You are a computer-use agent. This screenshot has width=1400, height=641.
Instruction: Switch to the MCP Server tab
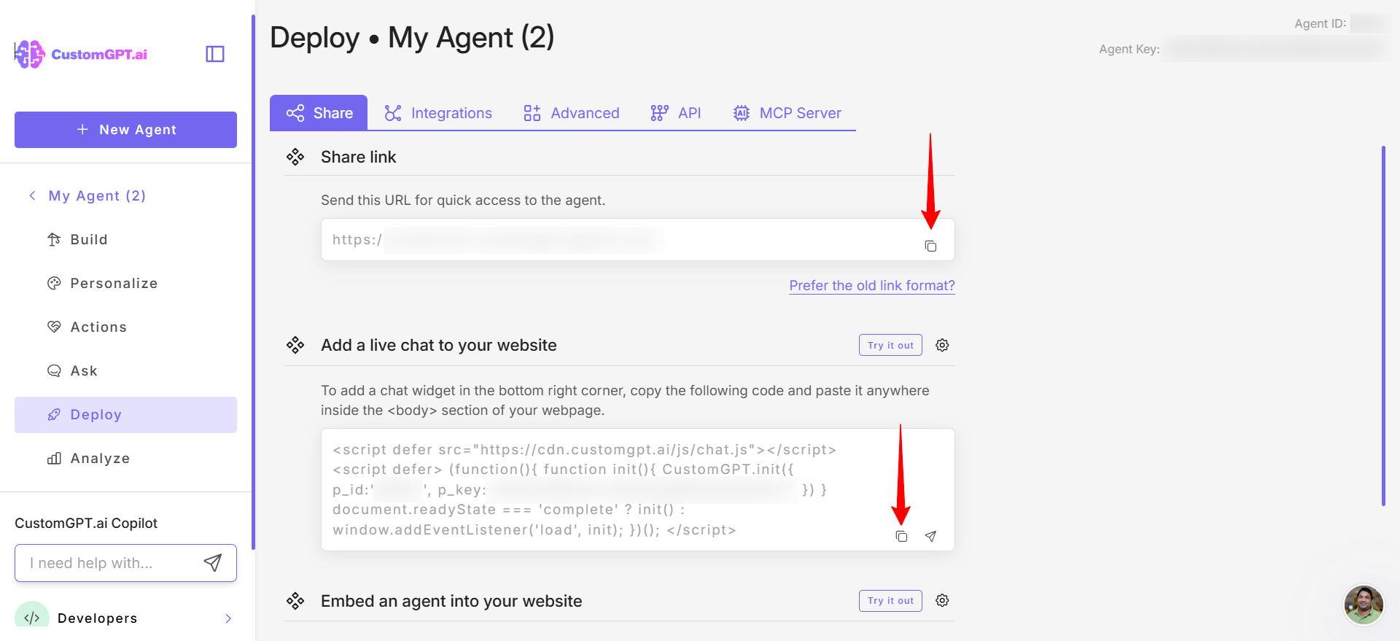pos(787,113)
